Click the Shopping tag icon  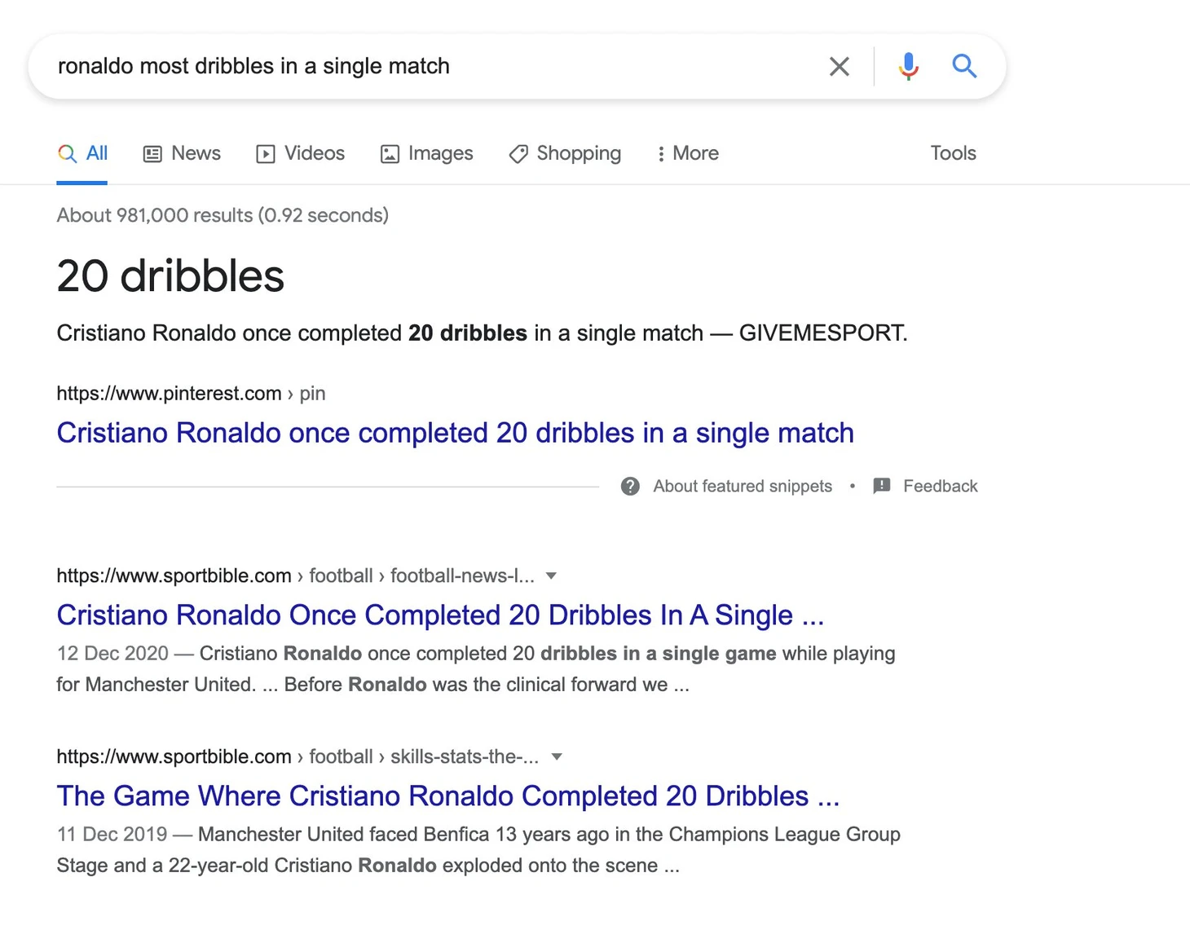click(x=518, y=154)
